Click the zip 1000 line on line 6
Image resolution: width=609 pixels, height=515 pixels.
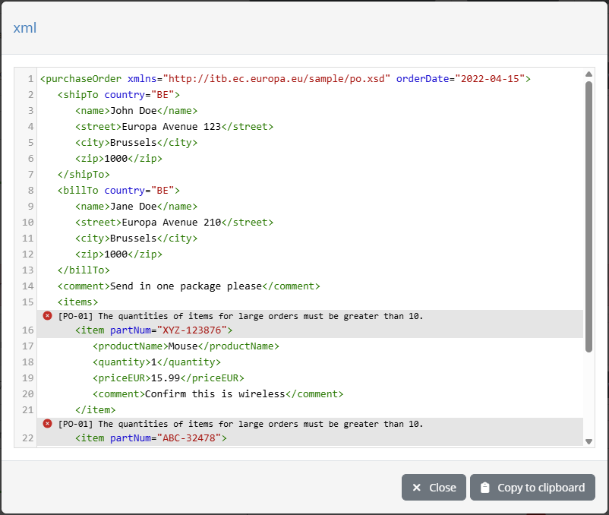click(x=118, y=159)
